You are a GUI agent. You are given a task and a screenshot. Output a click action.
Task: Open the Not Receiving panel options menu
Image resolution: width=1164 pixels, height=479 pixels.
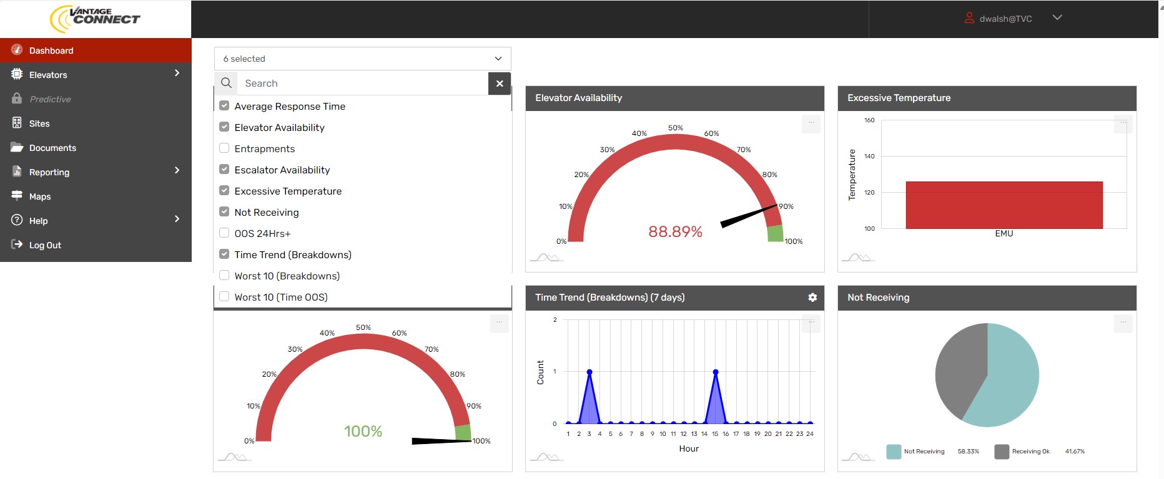1123,323
